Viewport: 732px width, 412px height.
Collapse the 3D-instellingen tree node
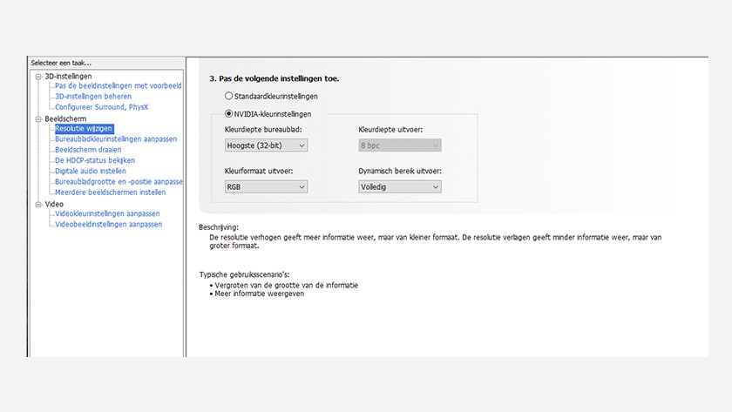(37, 77)
